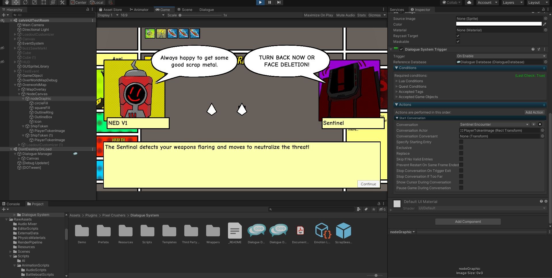Collapse the Conditions foldout
552x278 pixels.
[396, 68]
